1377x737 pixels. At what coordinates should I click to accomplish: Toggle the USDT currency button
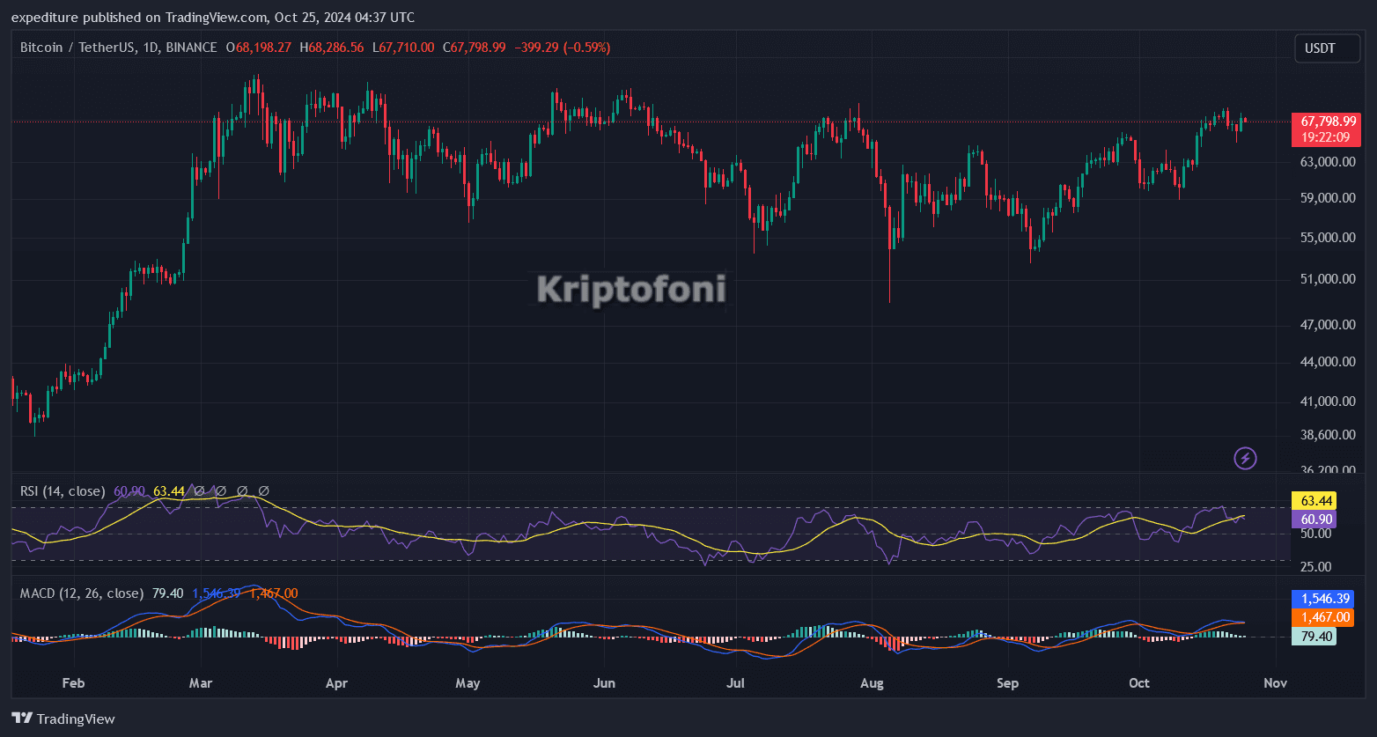click(x=1327, y=48)
